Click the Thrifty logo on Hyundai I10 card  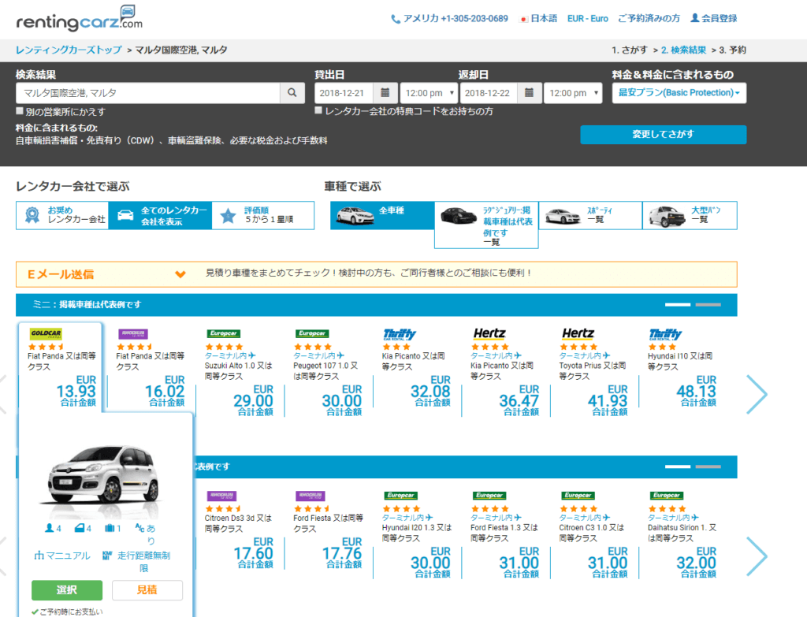[665, 334]
